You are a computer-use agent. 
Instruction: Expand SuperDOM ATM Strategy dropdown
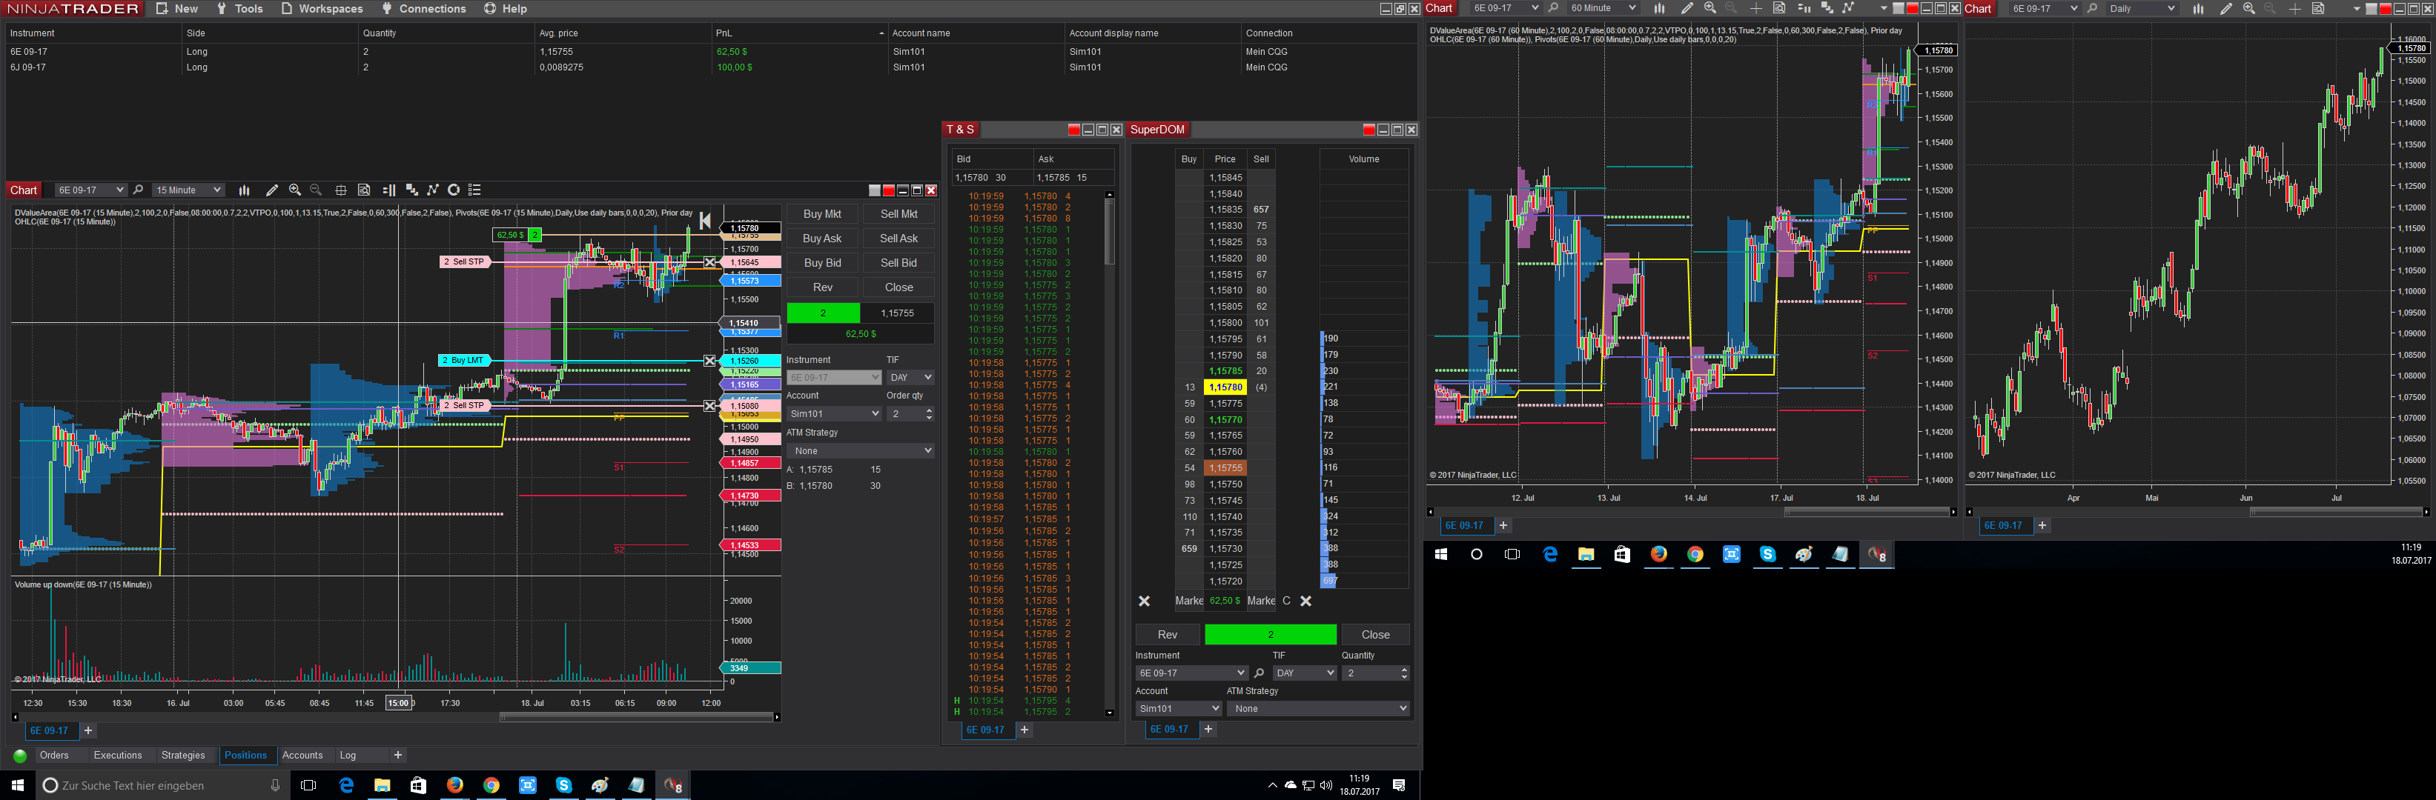pyautogui.click(x=1319, y=708)
